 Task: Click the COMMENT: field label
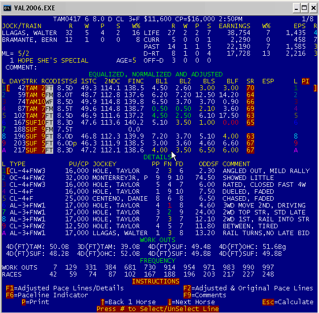(x=21, y=68)
